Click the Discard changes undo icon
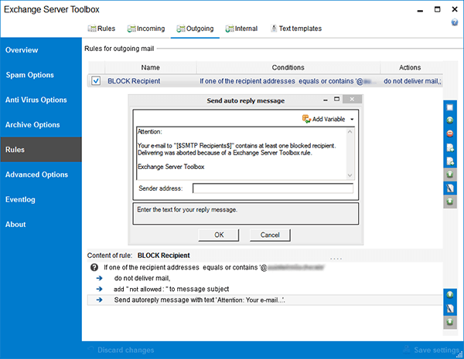The height and width of the screenshot is (359, 464). tap(90, 350)
